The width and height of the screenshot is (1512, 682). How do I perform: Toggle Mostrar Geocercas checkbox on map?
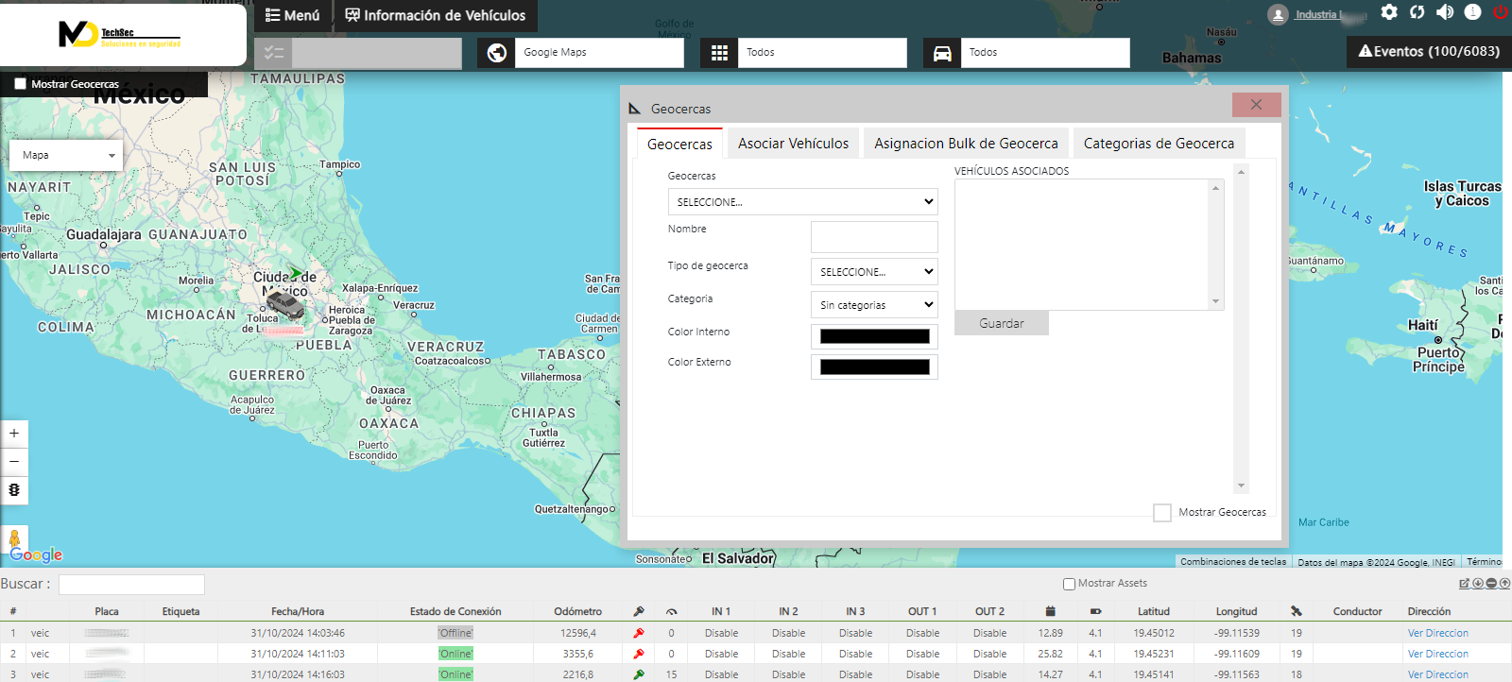tap(20, 84)
